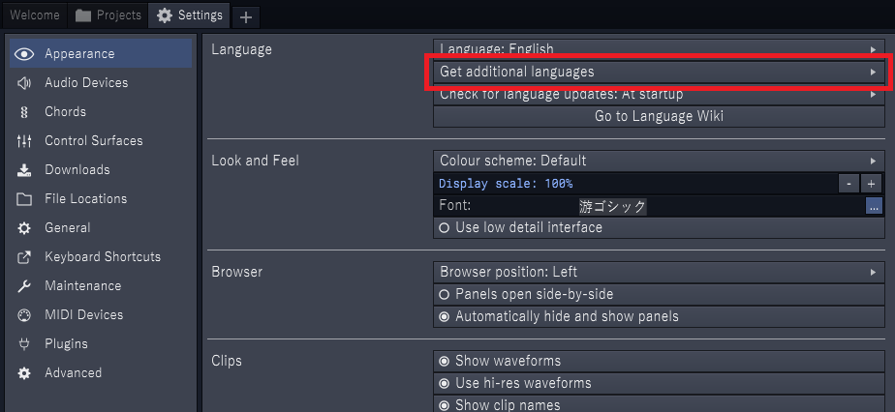Viewport: 895px width, 412px height.
Task: Select Panels open side-by-side option
Action: coord(445,294)
